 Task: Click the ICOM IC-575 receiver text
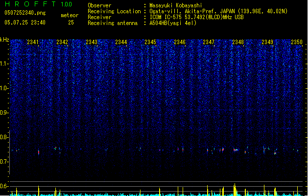[196, 17]
